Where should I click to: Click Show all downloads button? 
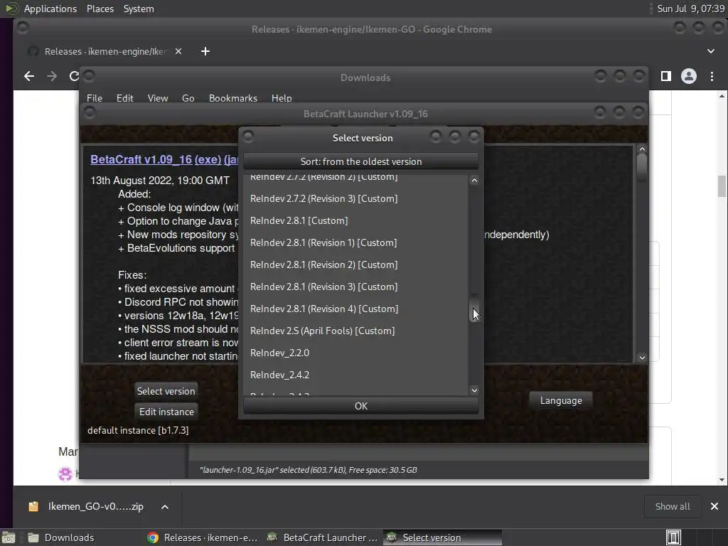[673, 506]
